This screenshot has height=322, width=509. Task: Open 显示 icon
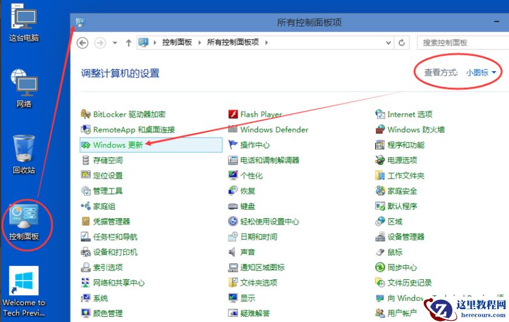click(233, 298)
